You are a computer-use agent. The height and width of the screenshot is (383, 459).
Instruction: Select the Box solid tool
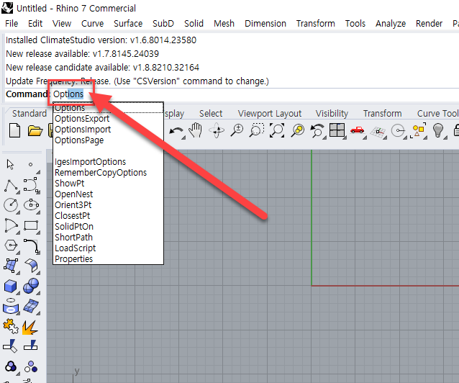(x=11, y=287)
